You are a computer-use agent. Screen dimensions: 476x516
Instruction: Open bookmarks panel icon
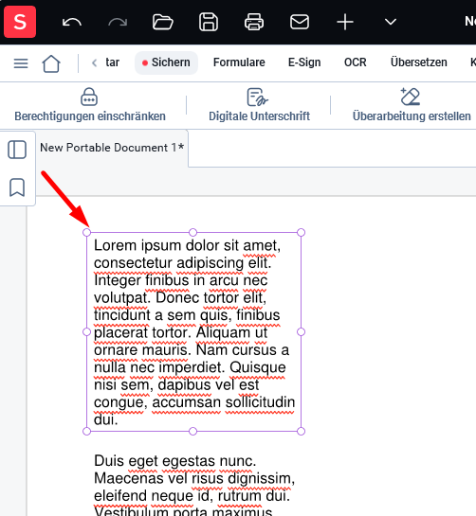pos(17,187)
